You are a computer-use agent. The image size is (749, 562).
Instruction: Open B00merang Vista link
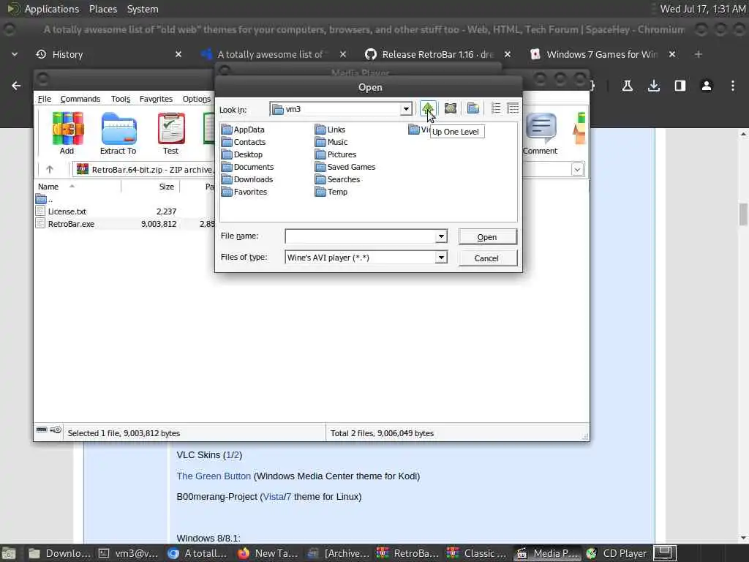click(x=273, y=497)
